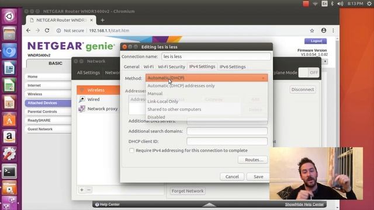
Task: Select Wired in Network list
Action: 99,99
